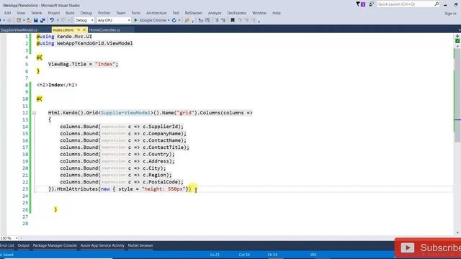Open the Build menu
461x259 pixels.
[x=70, y=13]
